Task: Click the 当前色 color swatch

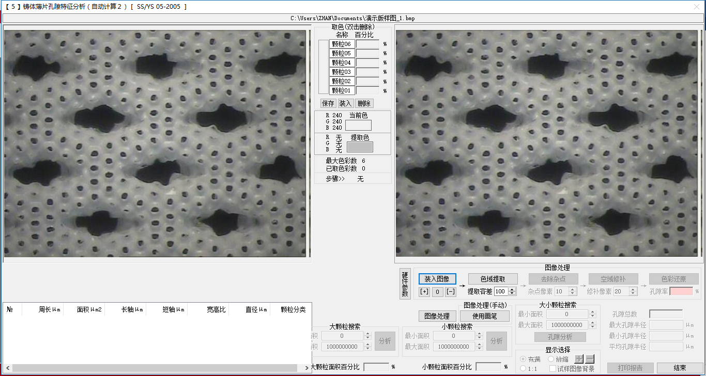Action: coord(358,125)
